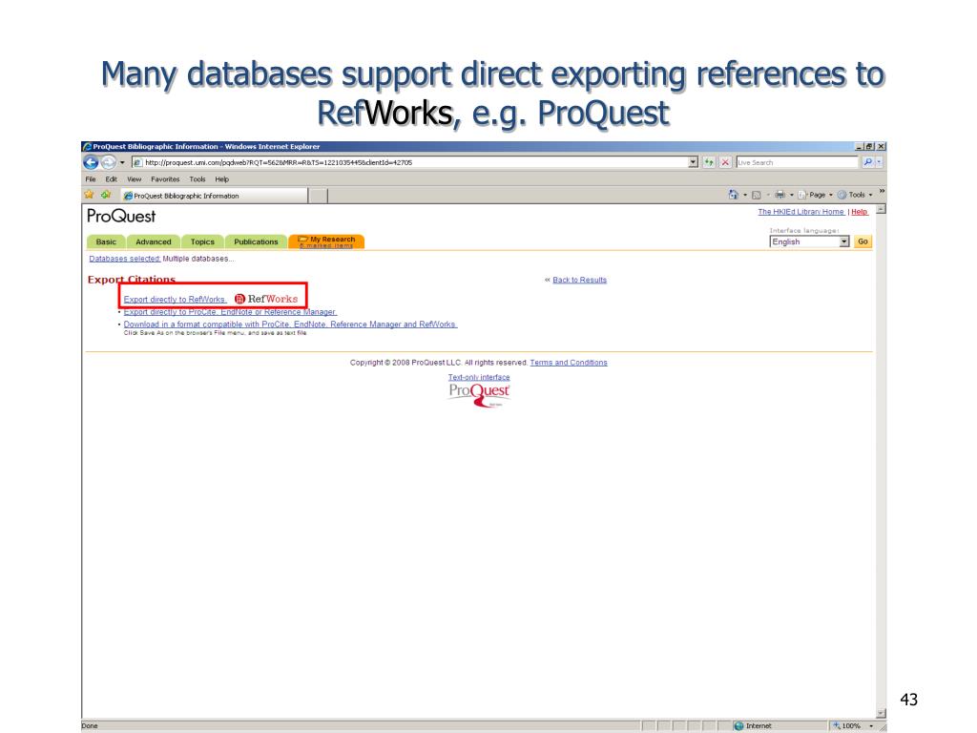Open the Edit menu
Screen dimensions: 977x733
click(x=111, y=179)
